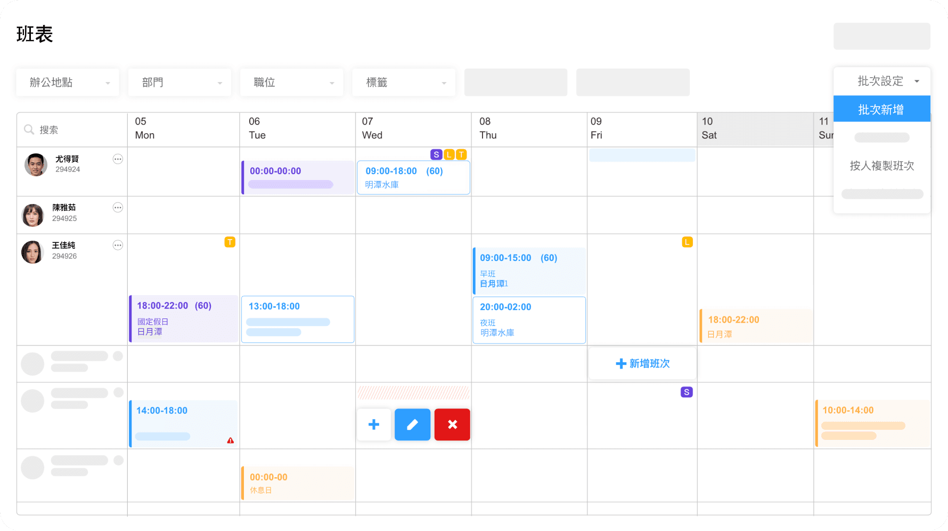Expand the 辦公地點 dropdown
The height and width of the screenshot is (531, 948).
pos(68,83)
